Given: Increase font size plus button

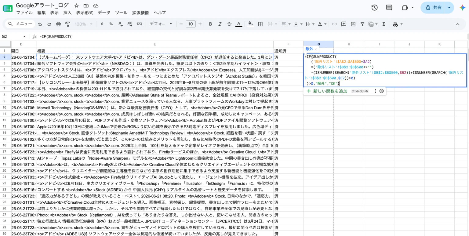Looking at the screenshot, I should pyautogui.click(x=200, y=24).
